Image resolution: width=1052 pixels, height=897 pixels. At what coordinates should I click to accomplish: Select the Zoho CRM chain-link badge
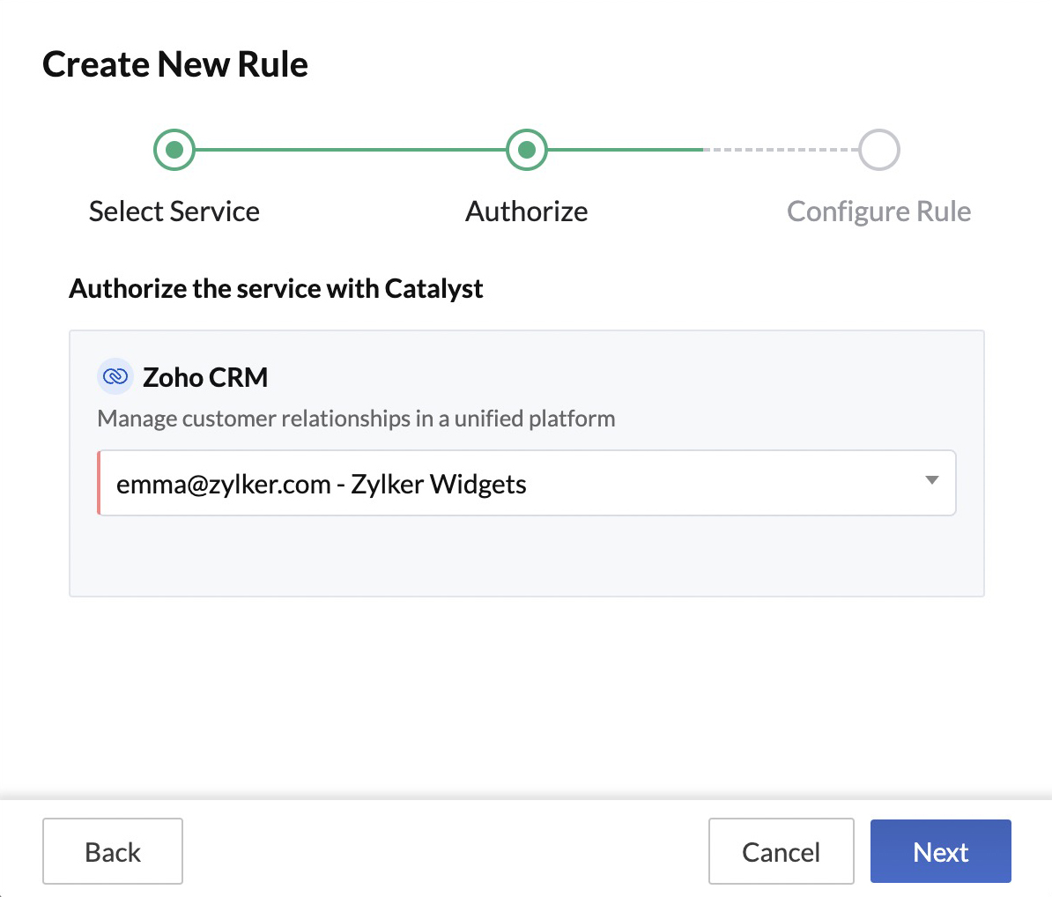click(x=114, y=376)
